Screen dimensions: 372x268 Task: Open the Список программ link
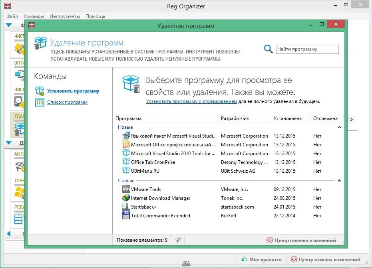click(67, 102)
